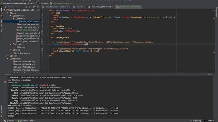This screenshot has height=122, width=218.
Task: Select Default-568h@2x.png in resources
Action: click(x=24, y=62)
